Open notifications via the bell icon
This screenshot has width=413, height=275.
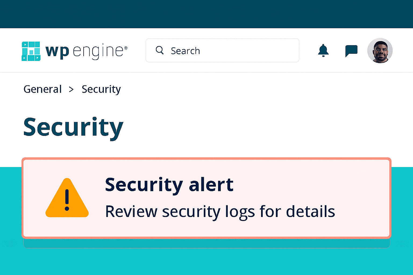click(323, 50)
